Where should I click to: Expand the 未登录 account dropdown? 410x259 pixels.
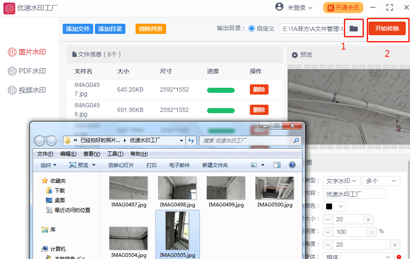[x=300, y=8]
